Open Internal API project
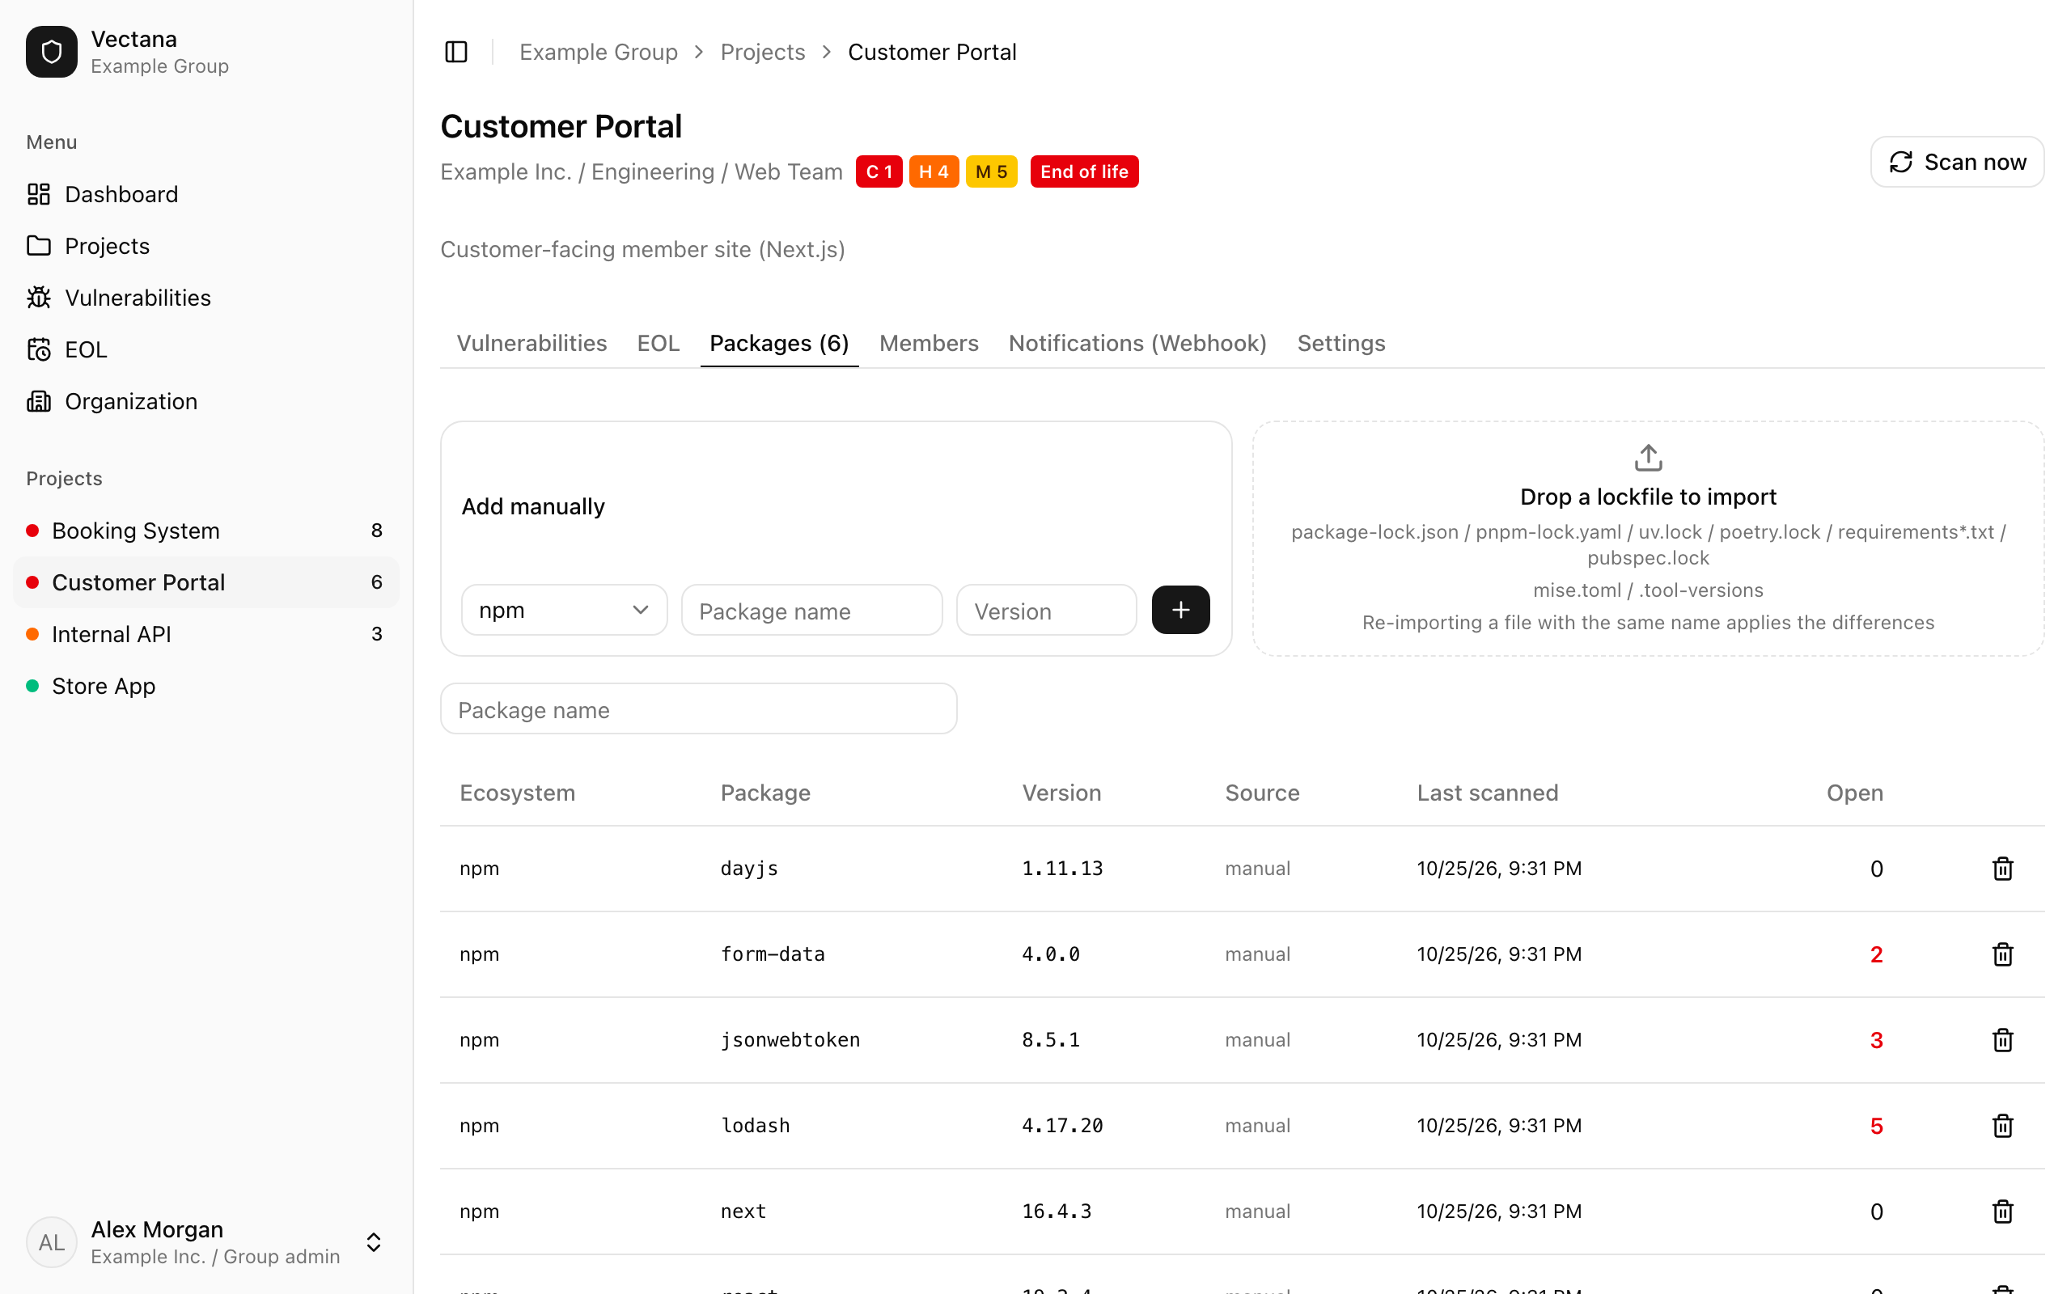Image resolution: width=2071 pixels, height=1294 pixels. (206, 634)
